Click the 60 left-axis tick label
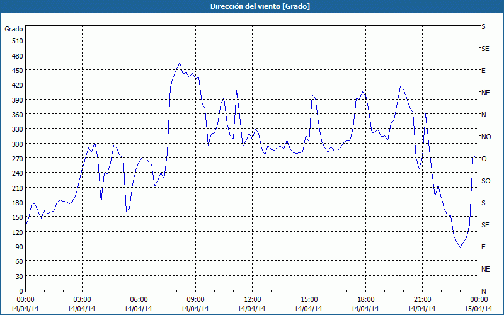 [x=20, y=261]
